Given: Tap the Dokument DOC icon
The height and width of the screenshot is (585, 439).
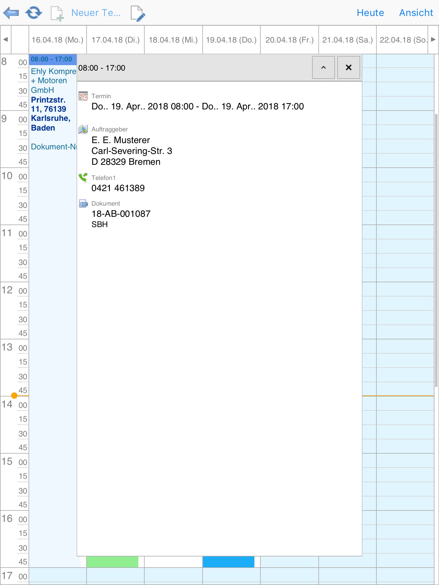Looking at the screenshot, I should coord(83,204).
